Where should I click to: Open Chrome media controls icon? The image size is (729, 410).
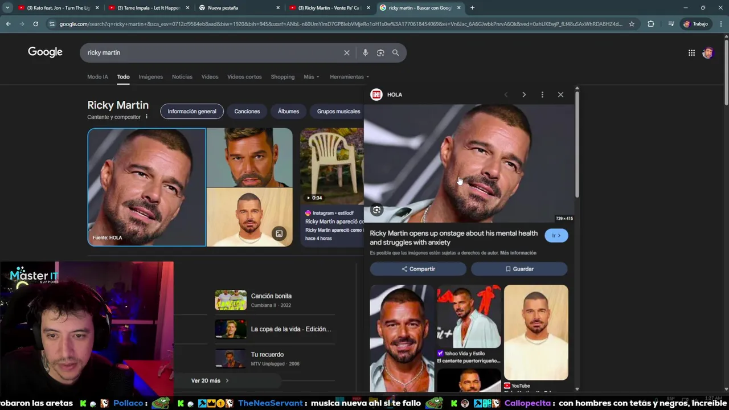671,24
